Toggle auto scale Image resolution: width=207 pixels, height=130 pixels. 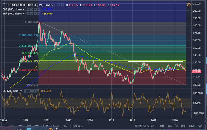tap(191, 126)
